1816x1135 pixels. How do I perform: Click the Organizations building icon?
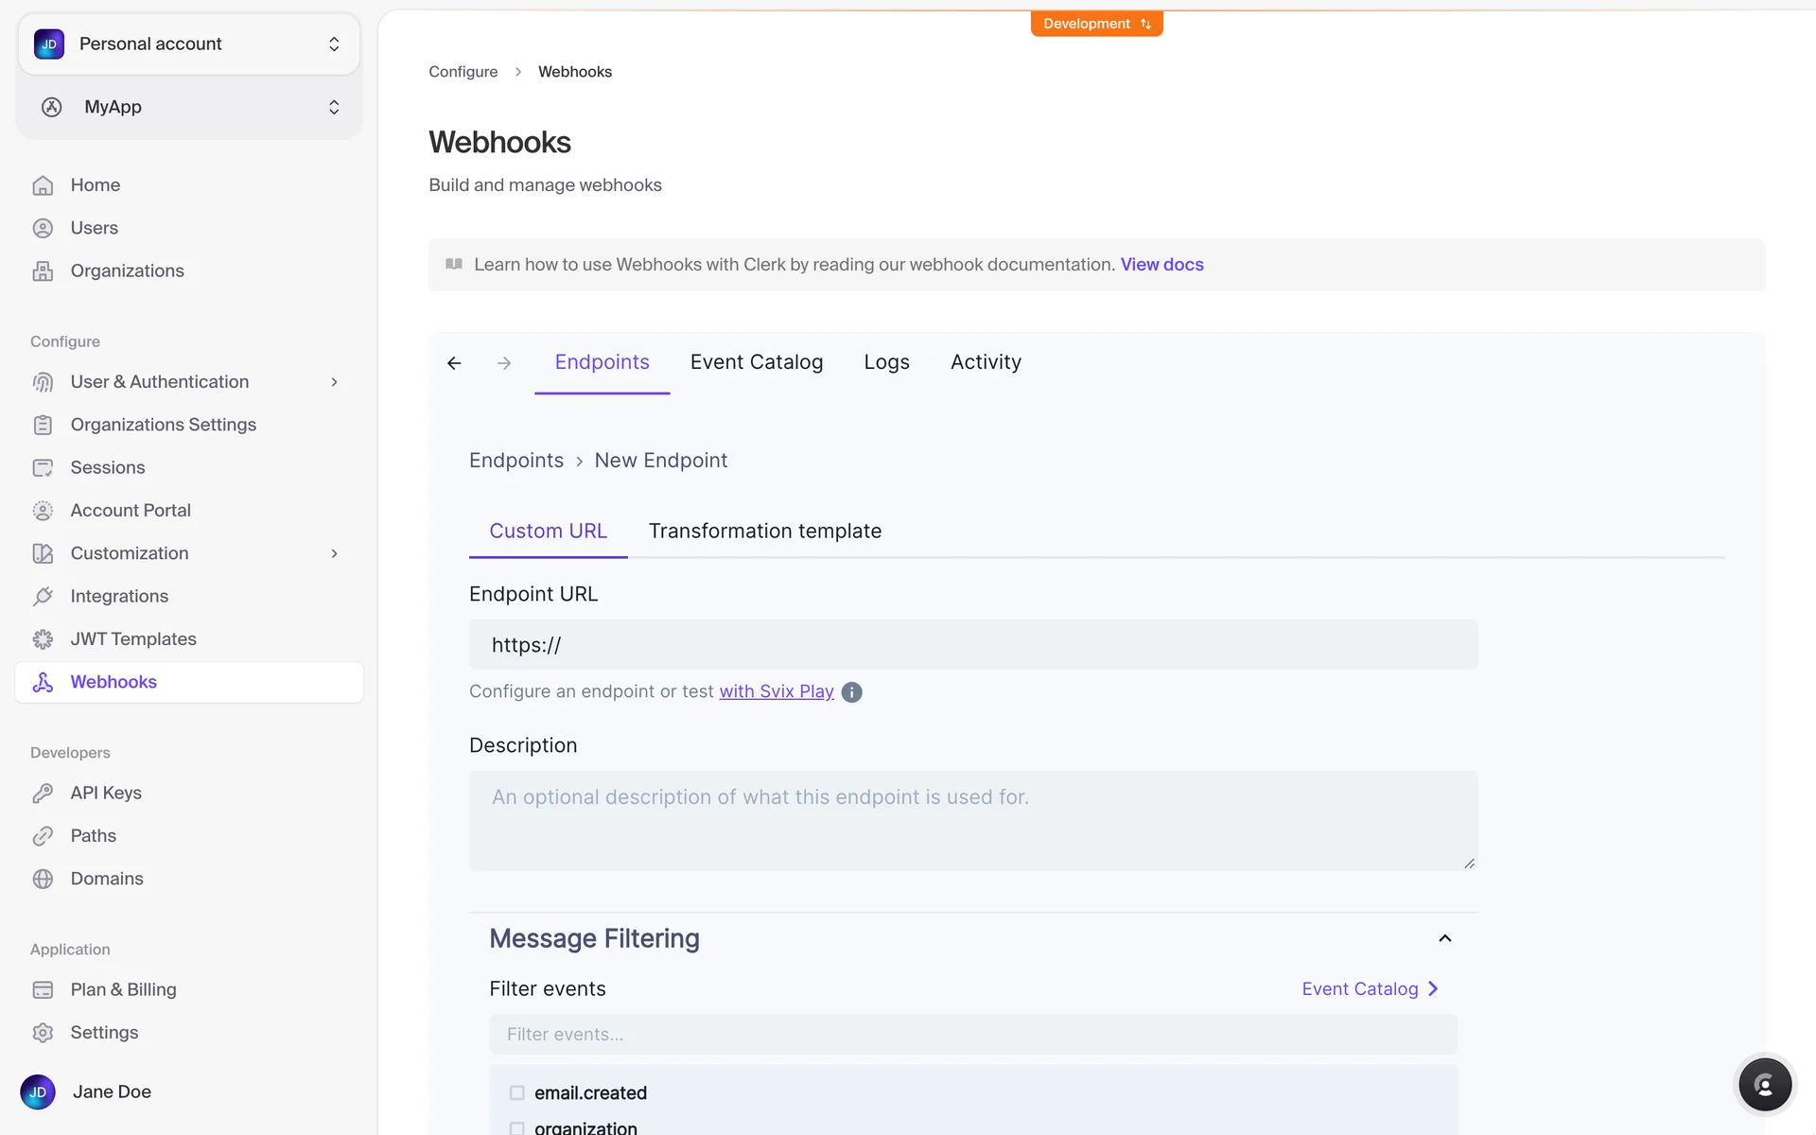(43, 271)
